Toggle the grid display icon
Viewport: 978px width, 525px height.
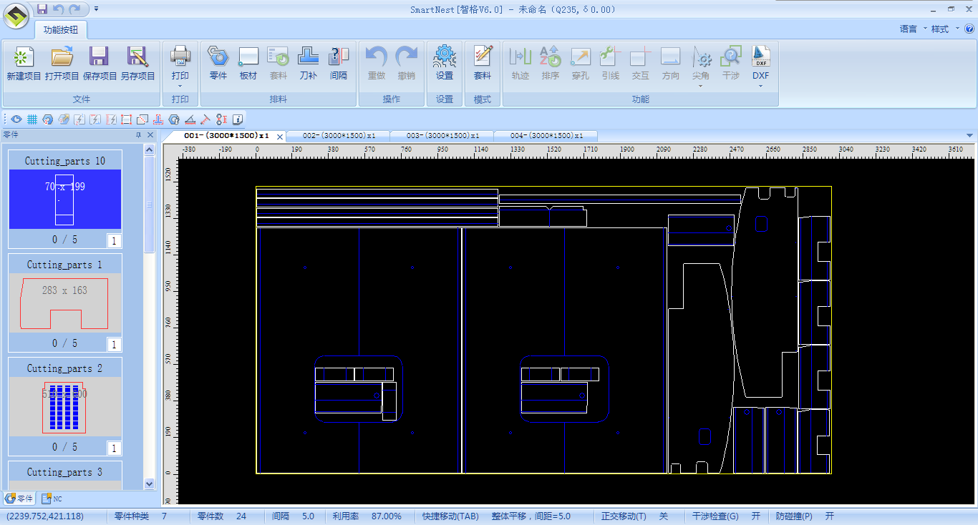pyautogui.click(x=32, y=119)
